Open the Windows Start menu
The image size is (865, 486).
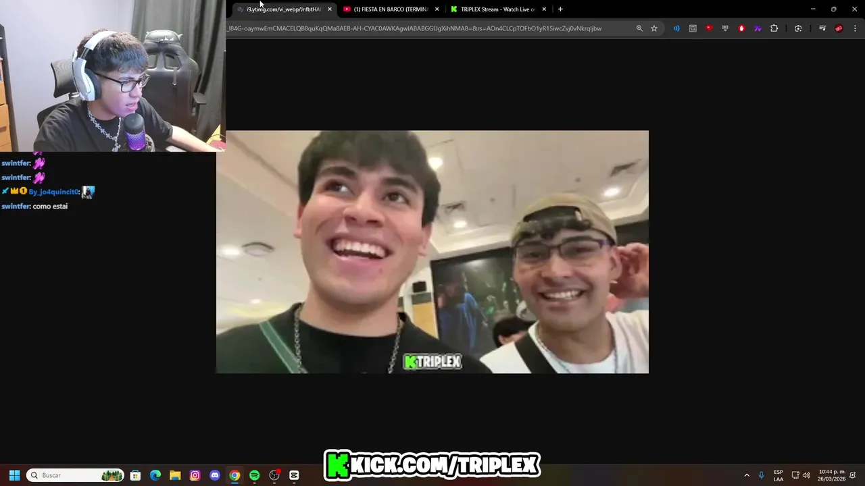[x=14, y=475]
